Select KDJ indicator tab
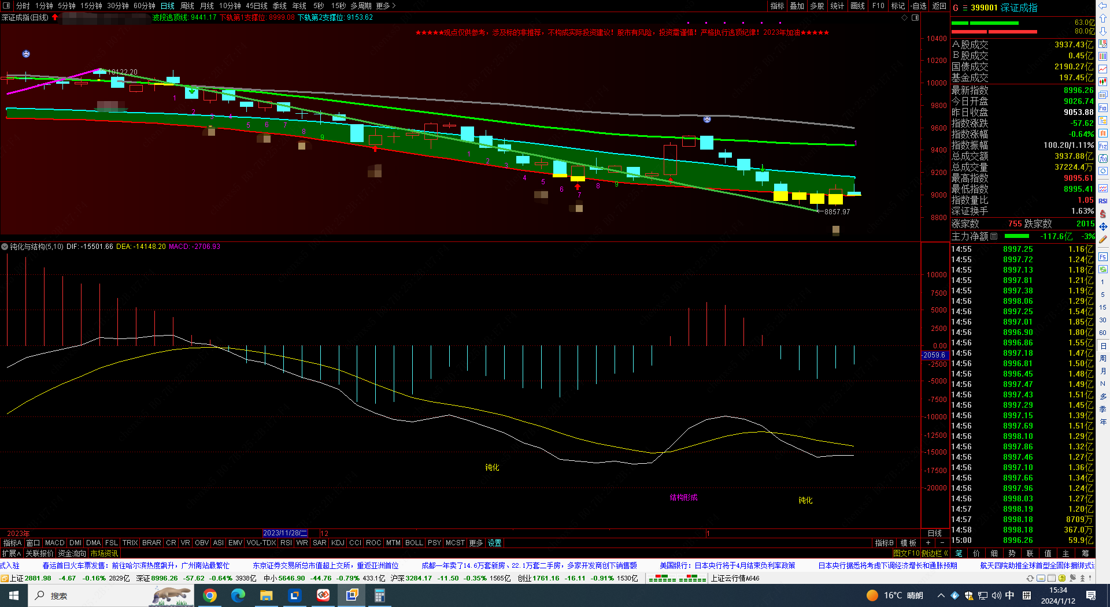This screenshot has height=607, width=1110. point(338,543)
